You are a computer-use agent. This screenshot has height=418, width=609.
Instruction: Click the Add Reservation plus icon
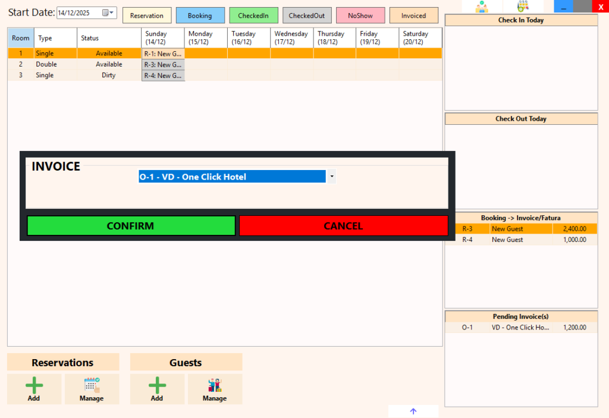click(x=34, y=384)
